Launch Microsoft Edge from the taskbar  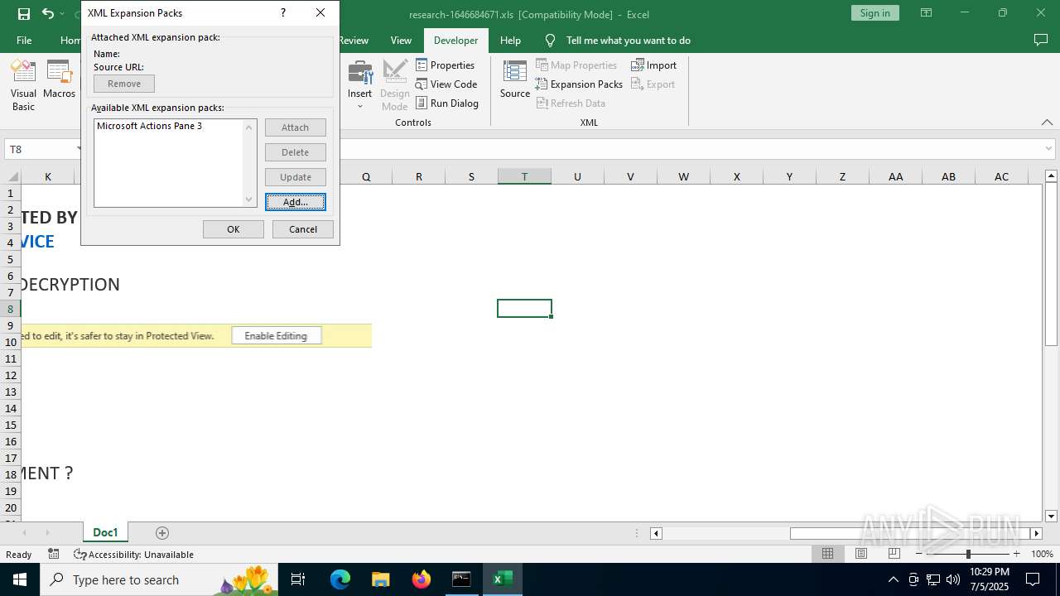(340, 579)
